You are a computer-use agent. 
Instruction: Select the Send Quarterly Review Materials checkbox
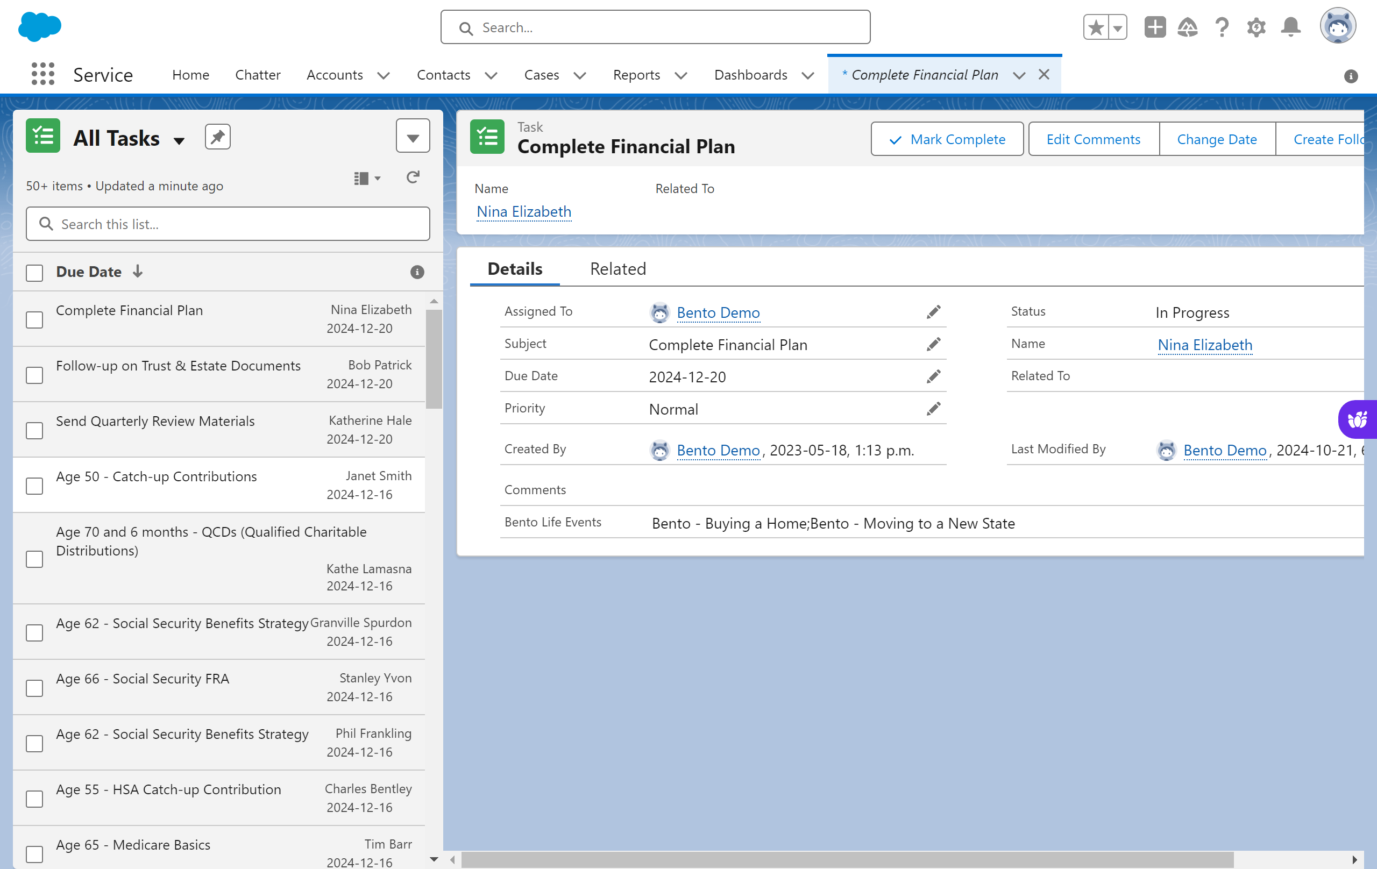tap(34, 431)
